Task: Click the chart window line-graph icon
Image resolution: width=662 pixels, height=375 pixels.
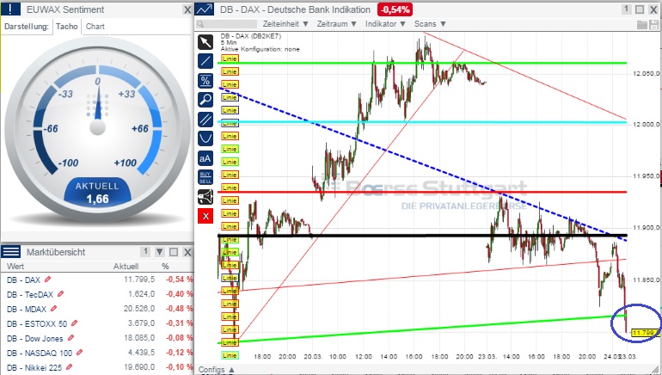Action: 205,9
